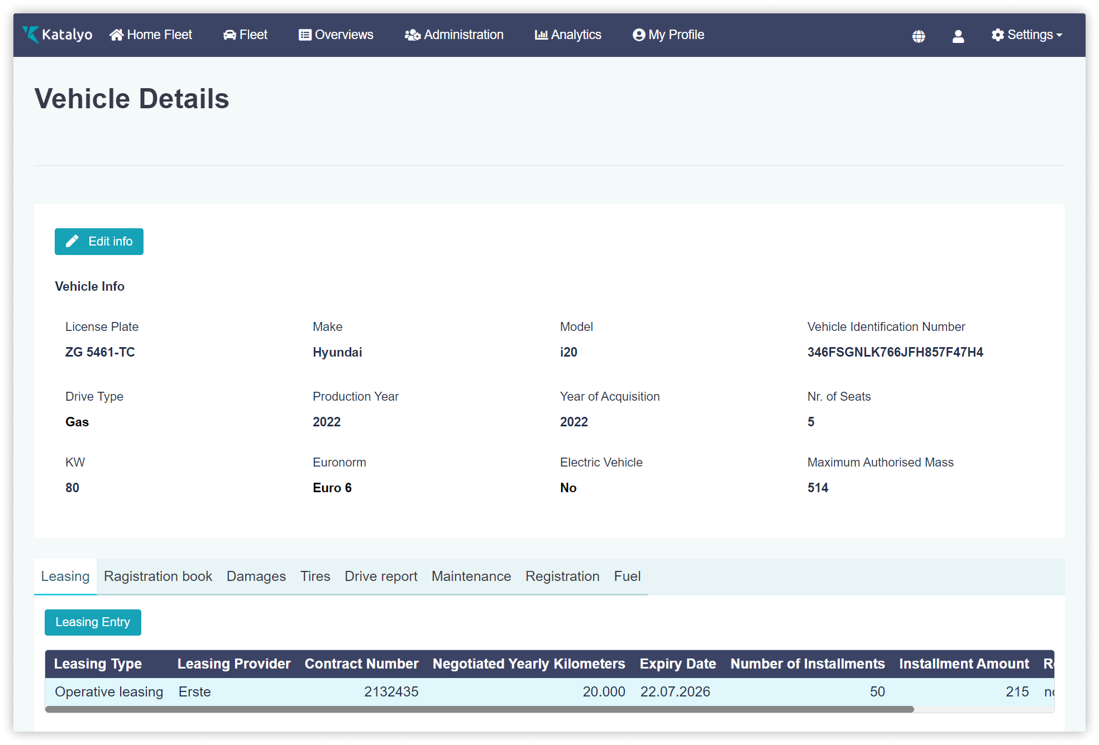Click the Fleet car icon
Viewport: 1099px width, 745px height.
click(230, 35)
